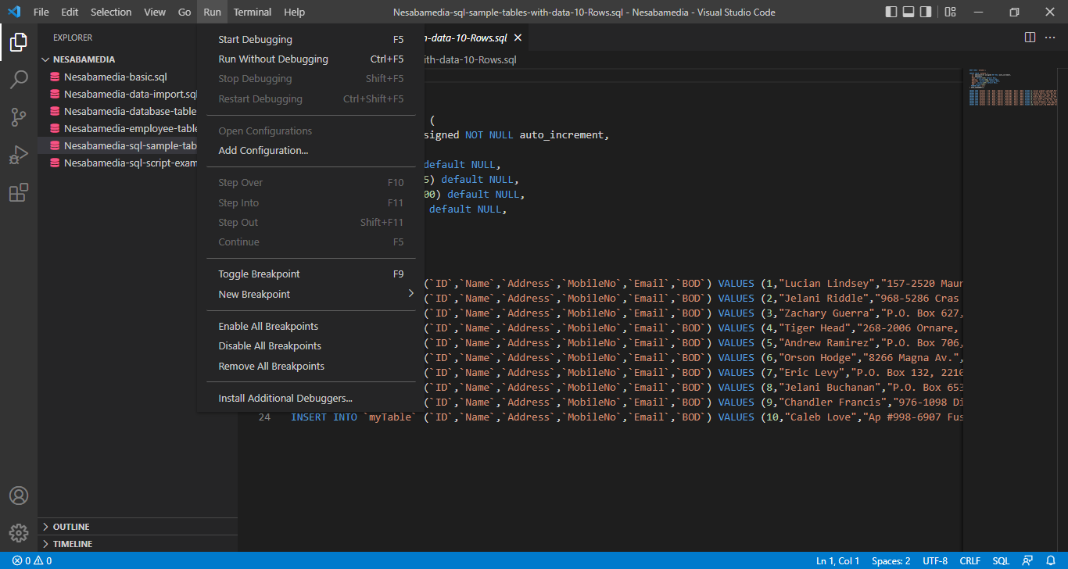Open the Source Control view
This screenshot has width=1068, height=569.
tap(19, 117)
